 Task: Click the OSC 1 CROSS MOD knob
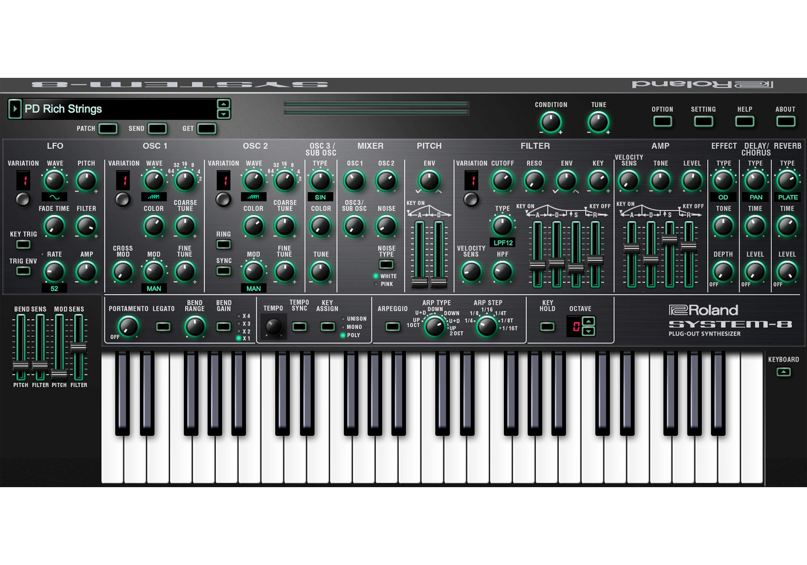(122, 271)
